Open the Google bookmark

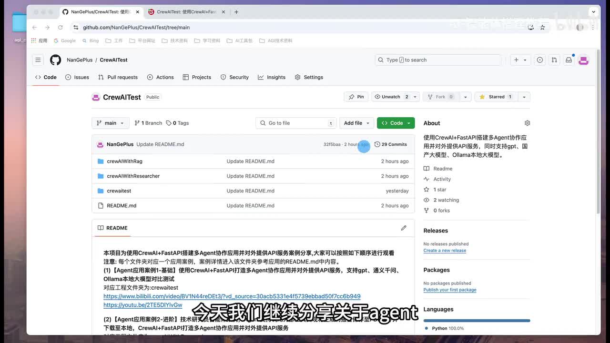point(65,41)
